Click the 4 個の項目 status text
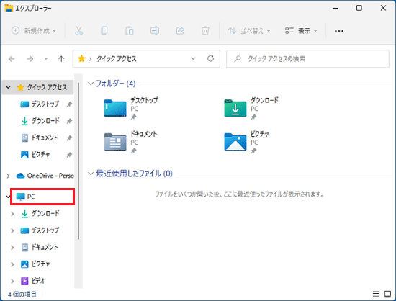Screen dimensions: 396x301 (x=22, y=295)
